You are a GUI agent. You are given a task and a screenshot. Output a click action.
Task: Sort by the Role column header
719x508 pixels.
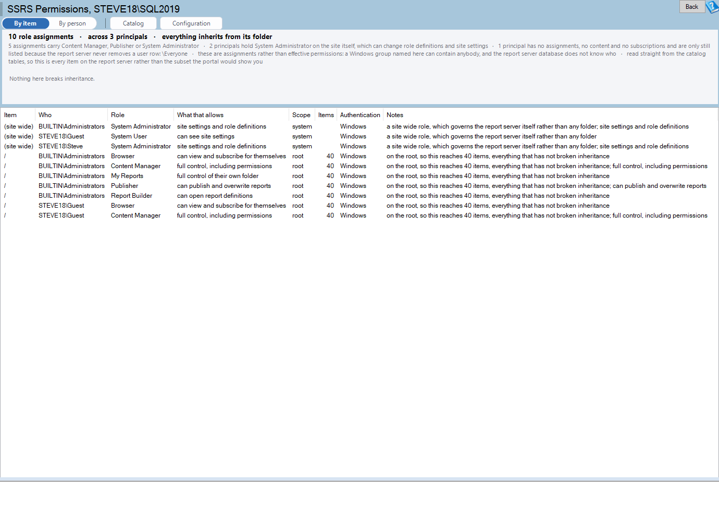pos(141,115)
